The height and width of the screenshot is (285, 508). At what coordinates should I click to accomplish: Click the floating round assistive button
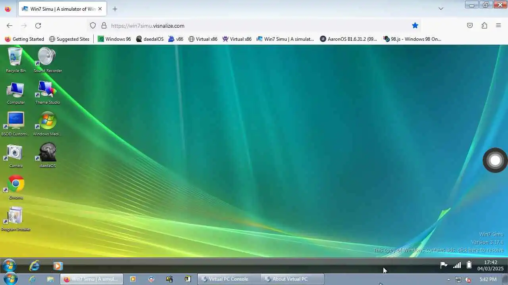[495, 160]
